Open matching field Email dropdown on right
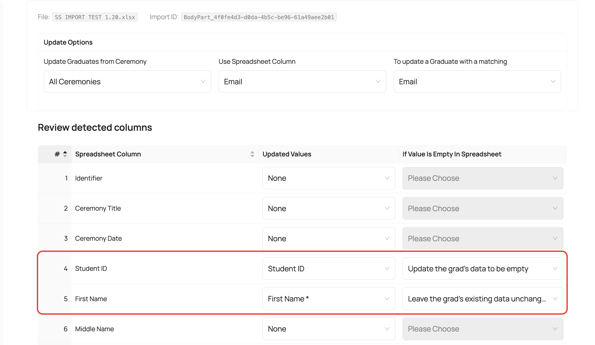 point(477,81)
